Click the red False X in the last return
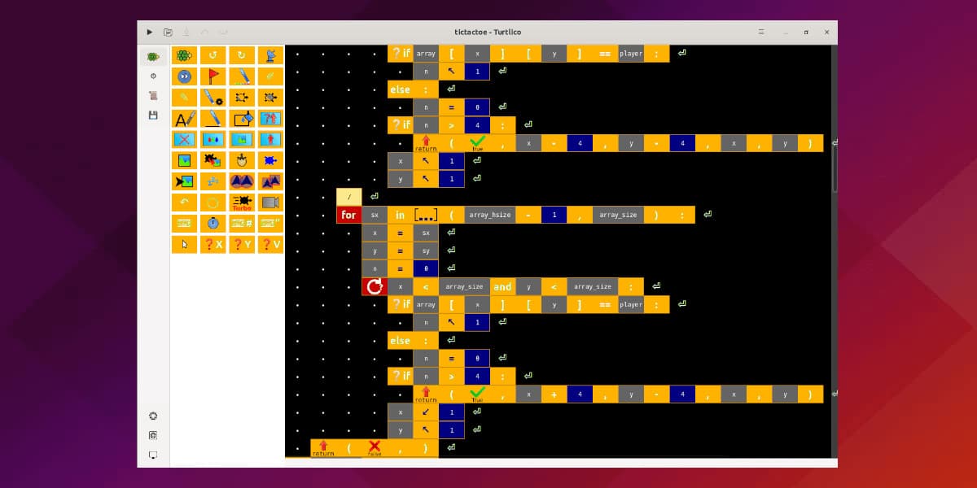 pyautogui.click(x=375, y=447)
